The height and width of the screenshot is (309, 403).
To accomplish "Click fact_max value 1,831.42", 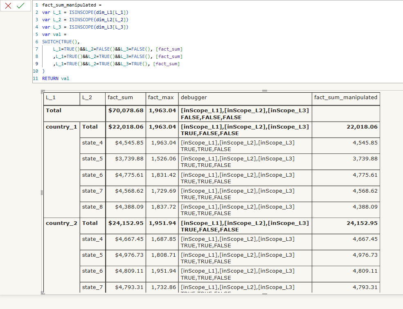I will (x=164, y=175).
